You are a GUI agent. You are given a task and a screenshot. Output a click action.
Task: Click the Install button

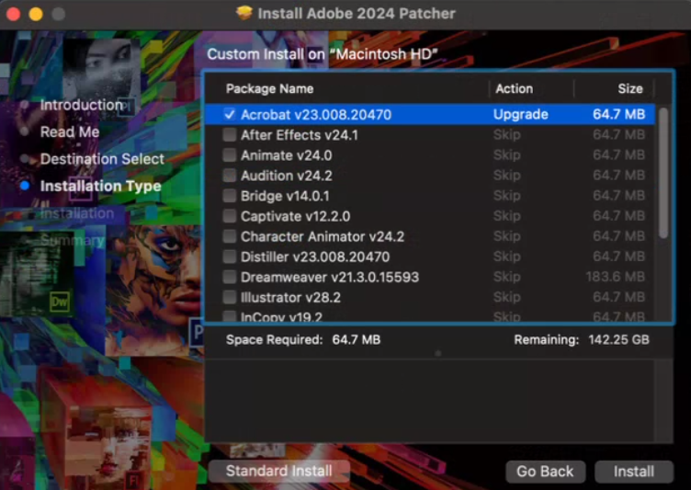pos(634,471)
